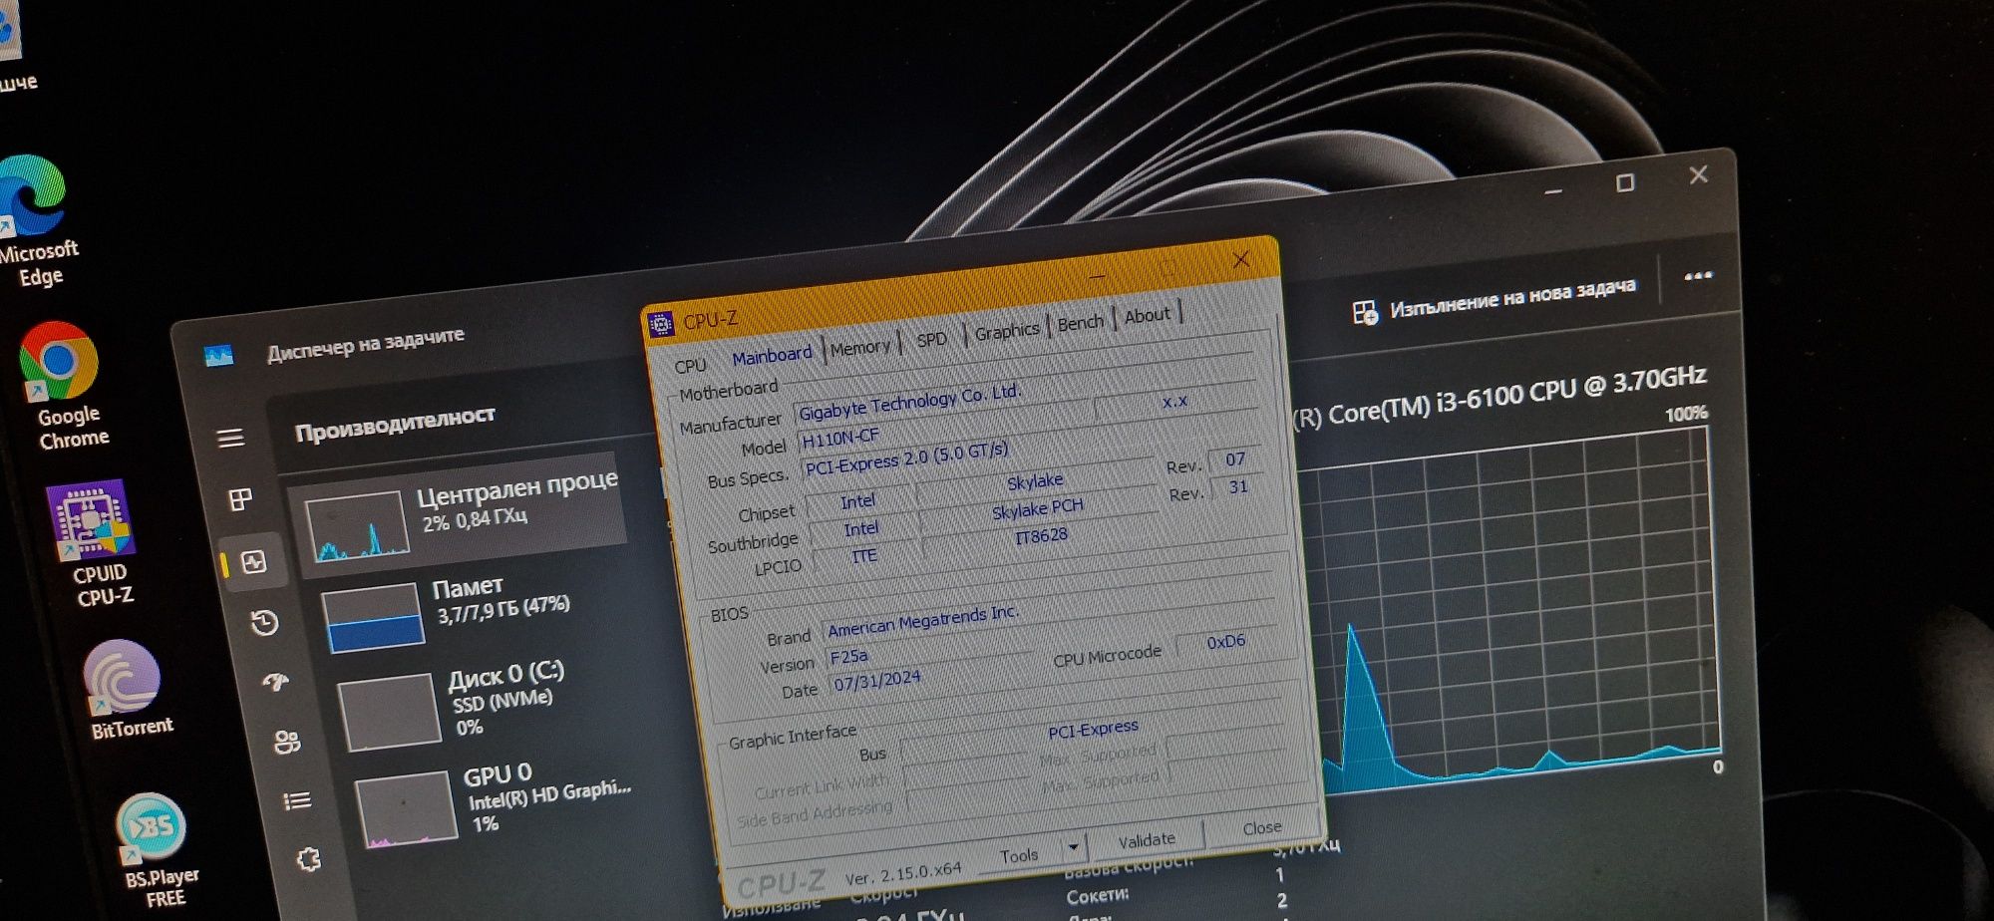This screenshot has width=1994, height=921.
Task: Click BIOS date 07/31/2024 field
Action: coord(931,676)
